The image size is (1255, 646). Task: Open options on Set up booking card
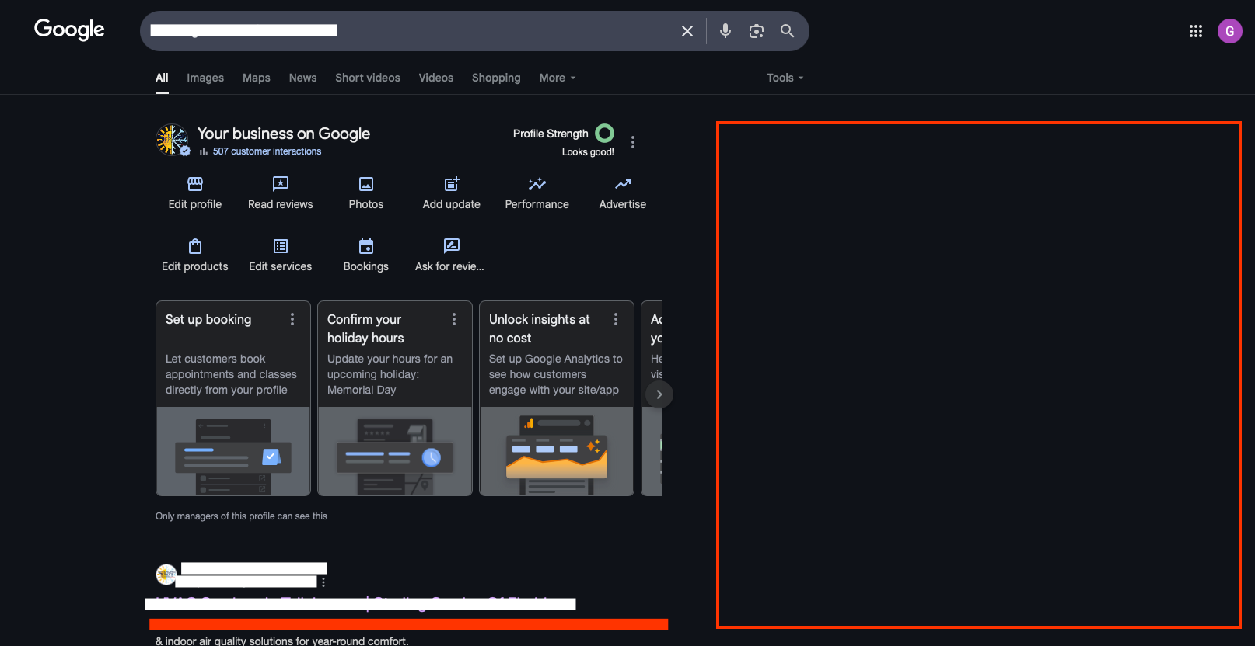click(292, 319)
